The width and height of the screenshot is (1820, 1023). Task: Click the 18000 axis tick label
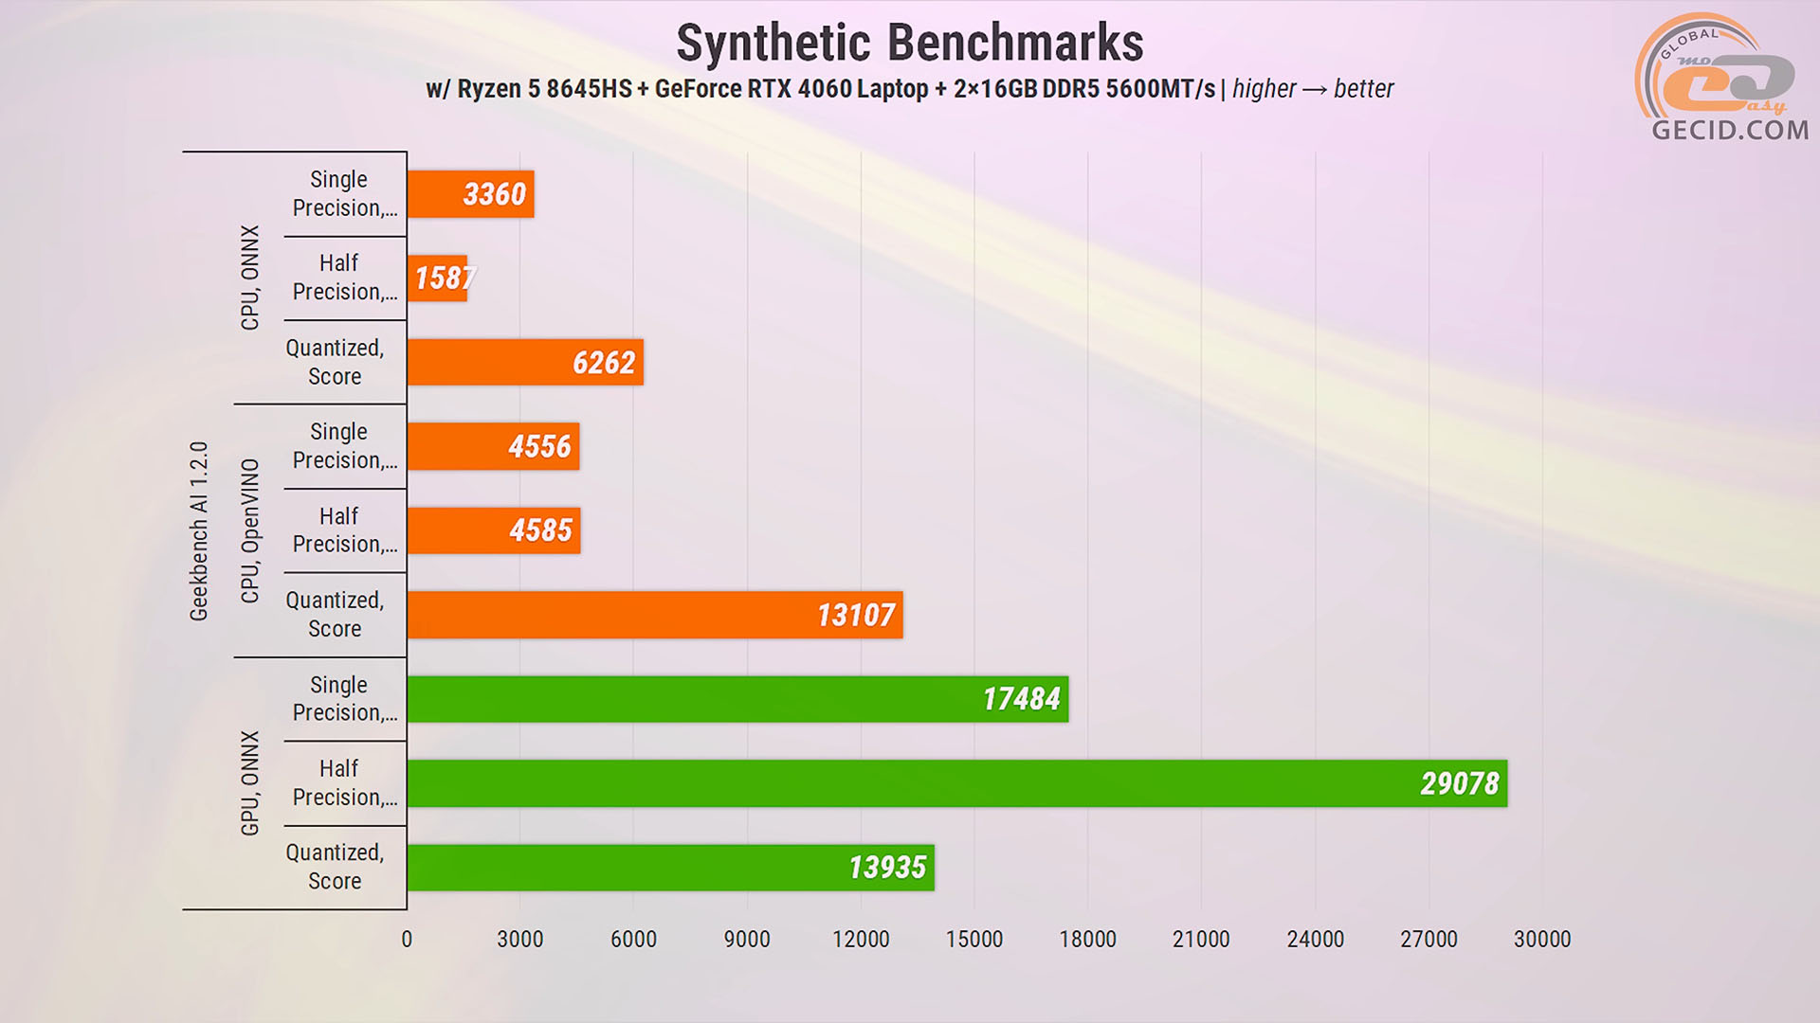(1087, 940)
